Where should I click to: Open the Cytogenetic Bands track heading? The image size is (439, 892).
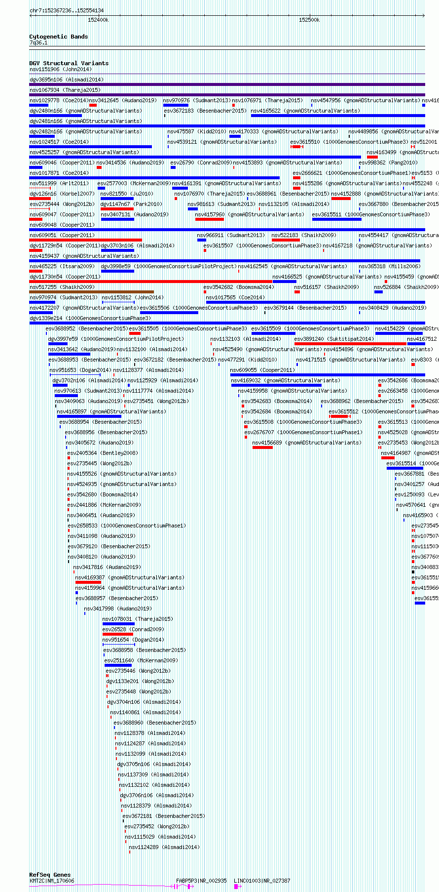coord(59,37)
